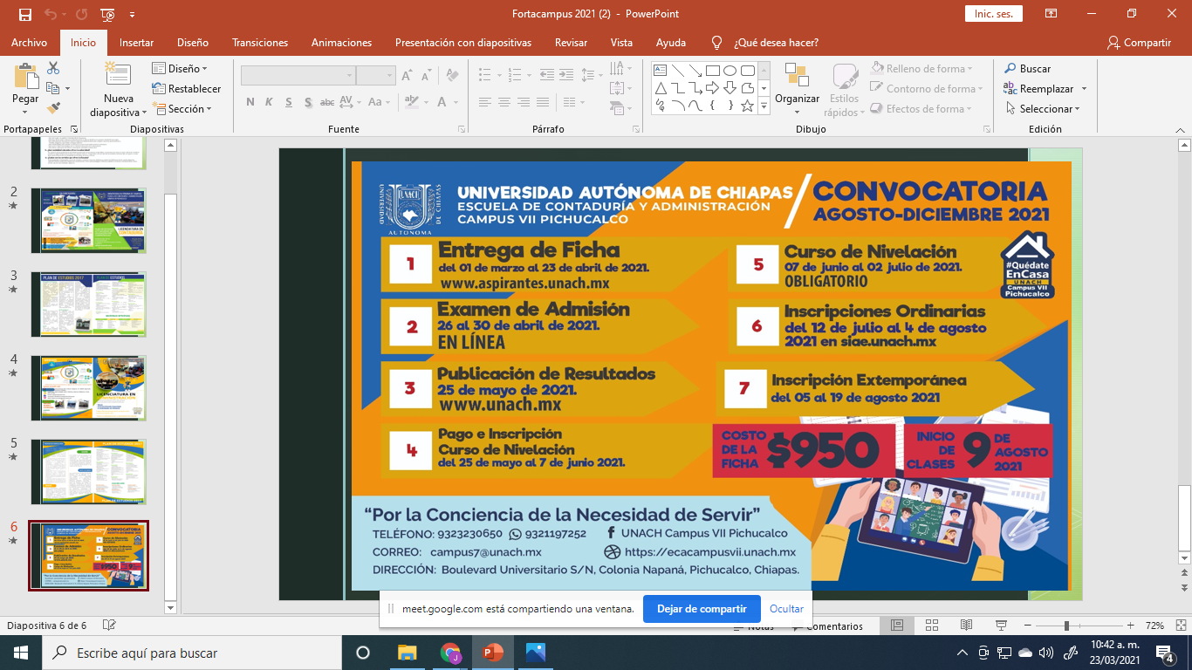Viewport: 1192px width, 670px height.
Task: Click the Pegar clipboard icon
Action: [25, 75]
